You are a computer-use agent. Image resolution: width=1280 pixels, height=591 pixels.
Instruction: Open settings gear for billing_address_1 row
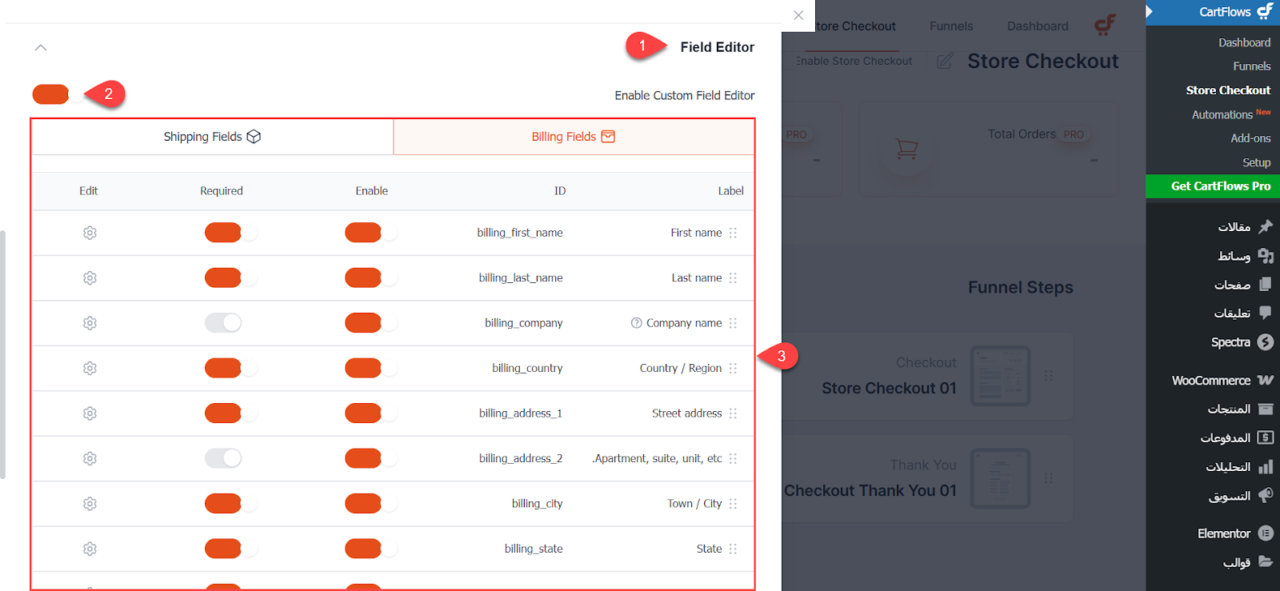point(90,413)
